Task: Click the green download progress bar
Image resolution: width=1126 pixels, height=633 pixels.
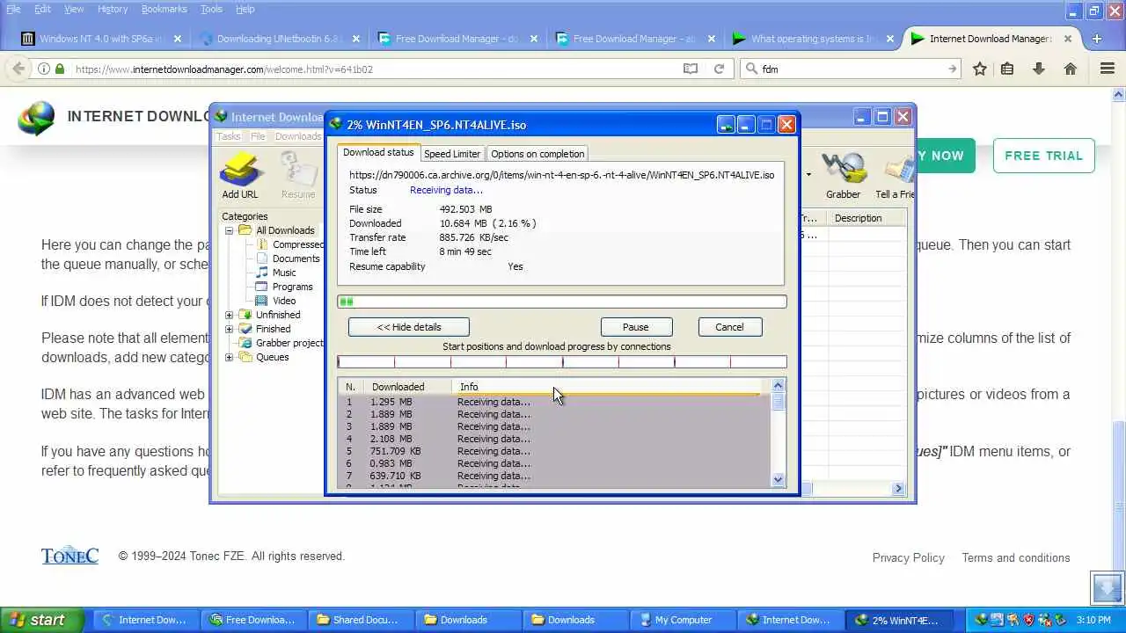Action: pyautogui.click(x=562, y=302)
